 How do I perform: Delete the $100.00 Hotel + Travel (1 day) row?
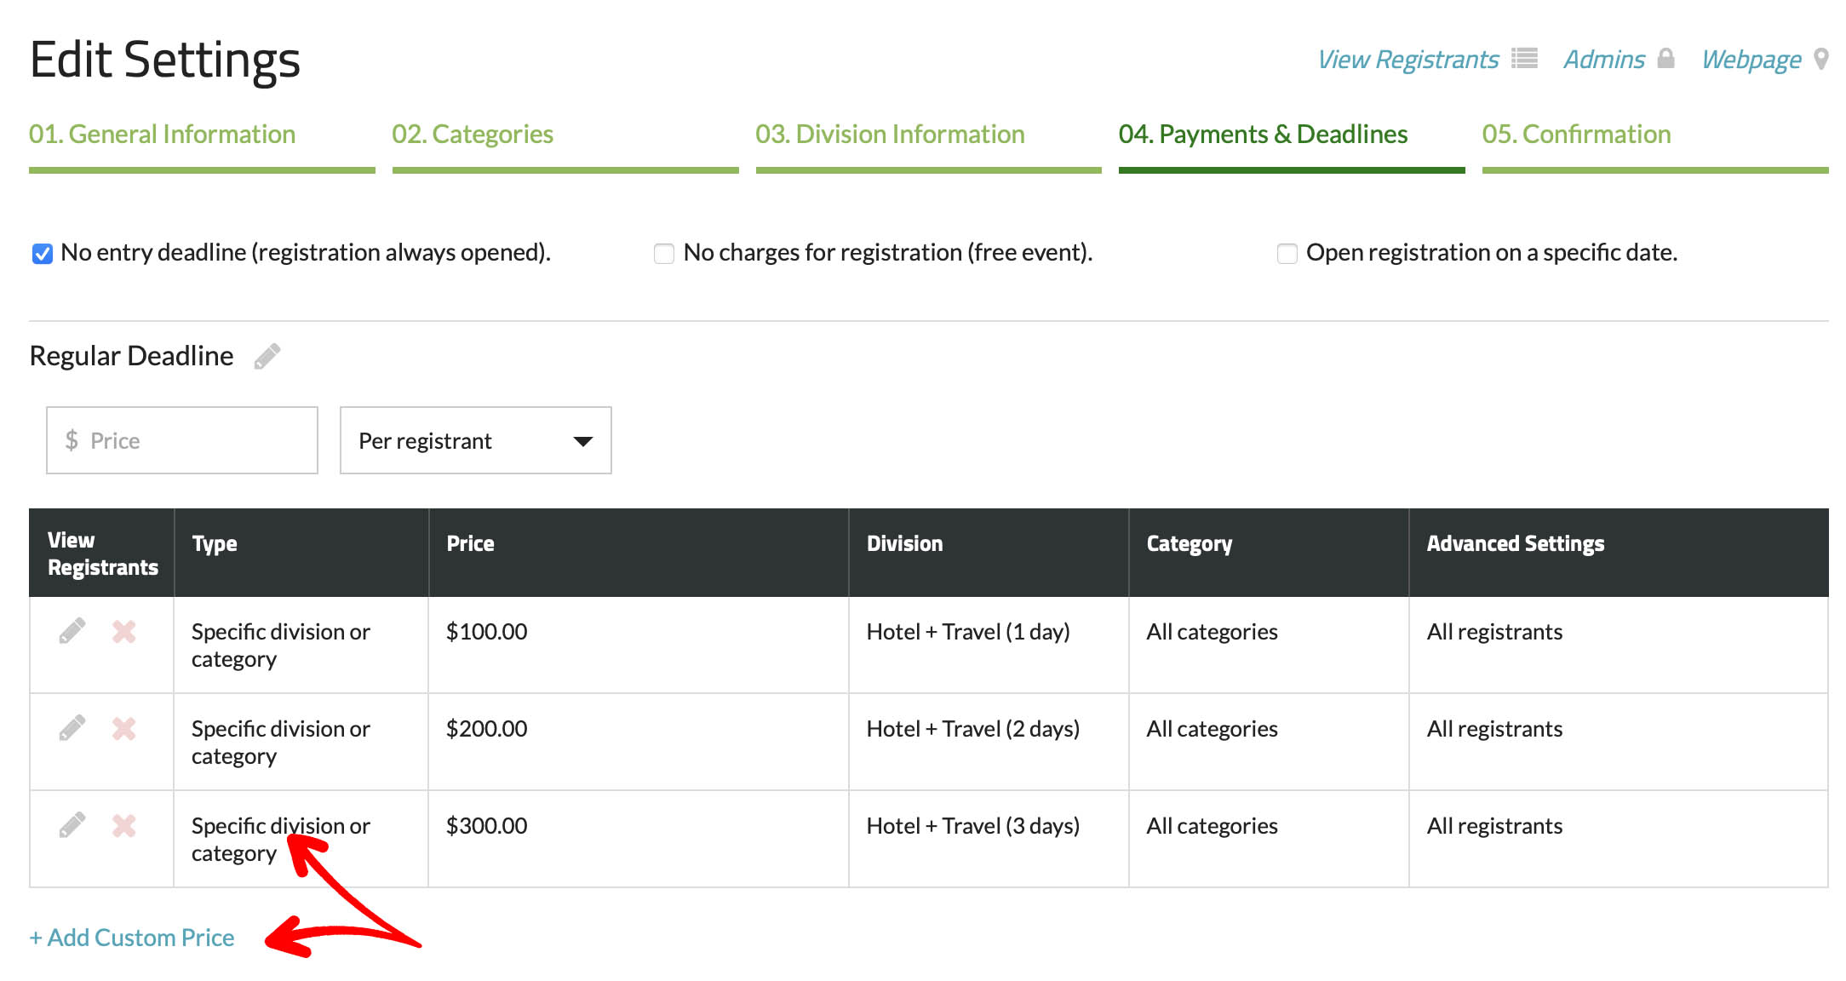pos(124,631)
